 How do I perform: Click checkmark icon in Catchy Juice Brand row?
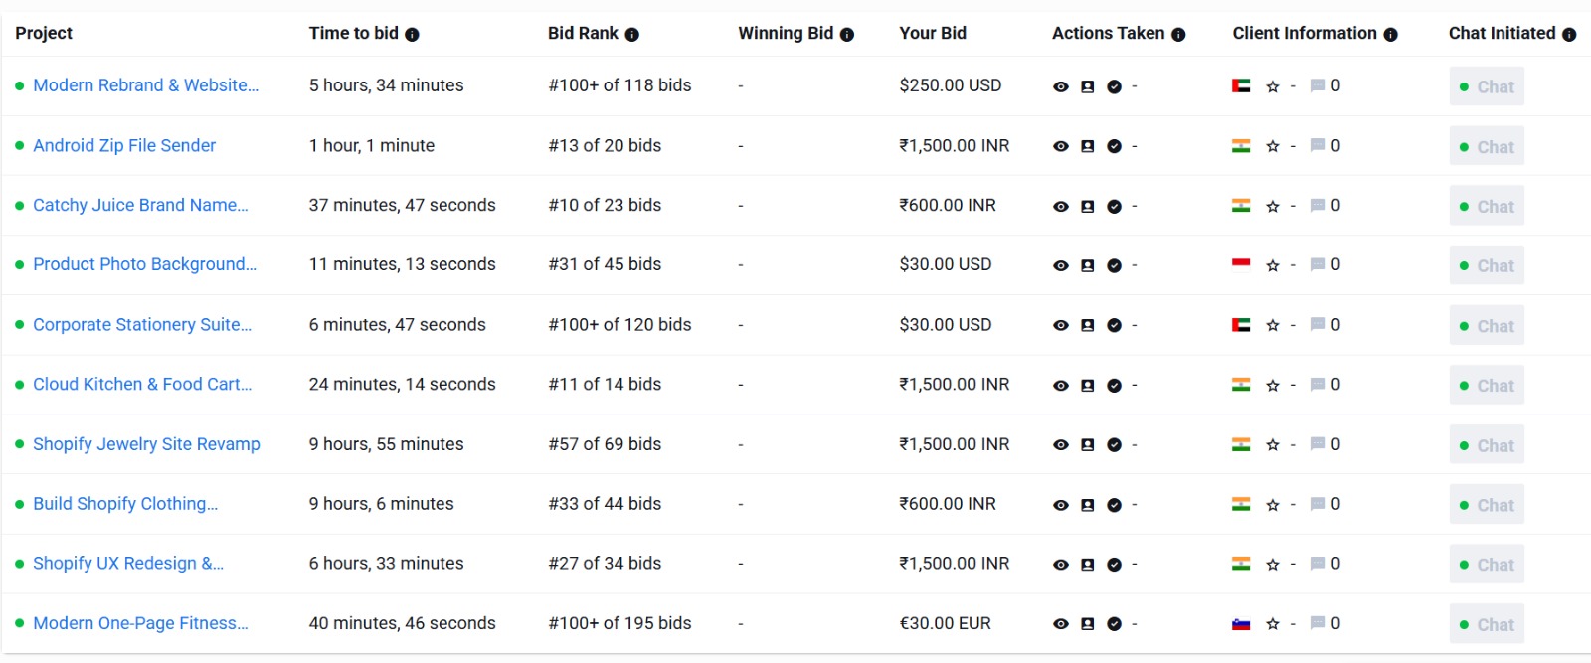(x=1115, y=206)
